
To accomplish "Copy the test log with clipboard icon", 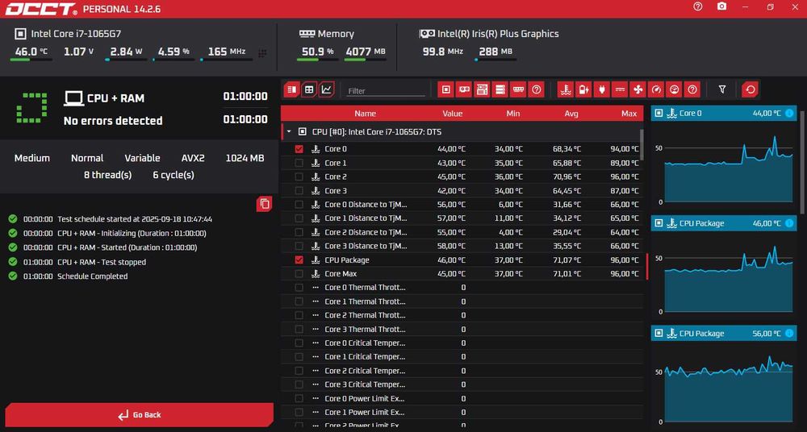I will tap(265, 204).
